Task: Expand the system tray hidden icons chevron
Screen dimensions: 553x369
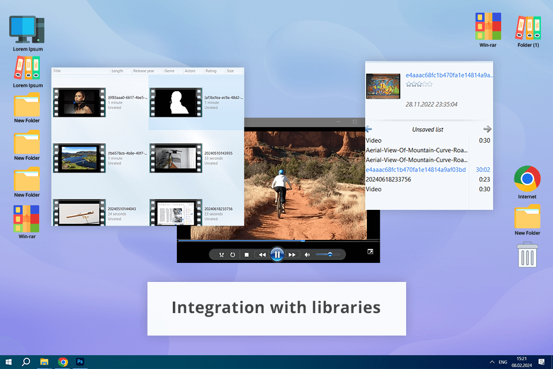Action: point(492,362)
